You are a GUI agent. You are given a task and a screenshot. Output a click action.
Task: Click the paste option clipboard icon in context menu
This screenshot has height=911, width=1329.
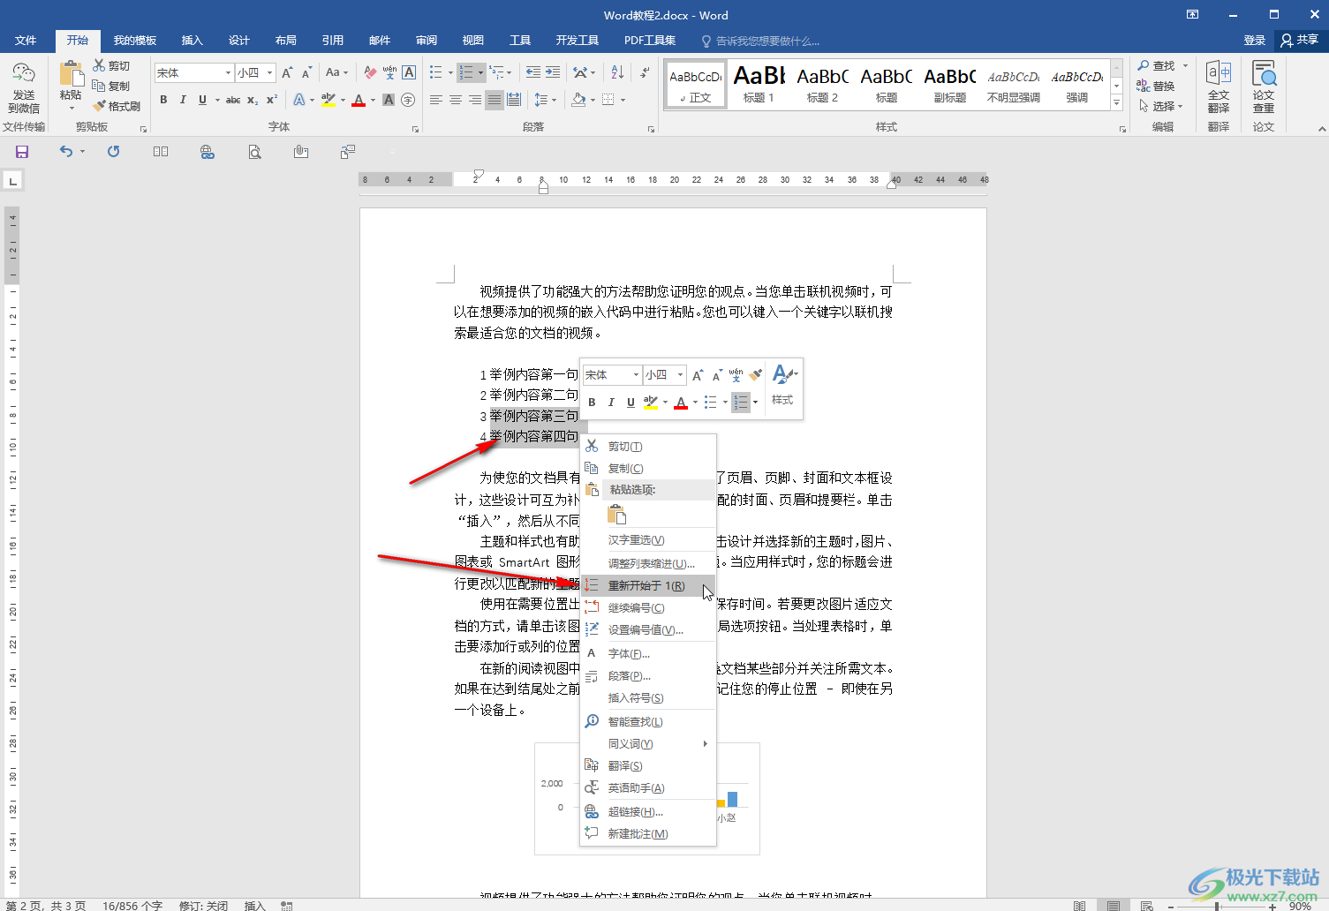pyautogui.click(x=617, y=515)
